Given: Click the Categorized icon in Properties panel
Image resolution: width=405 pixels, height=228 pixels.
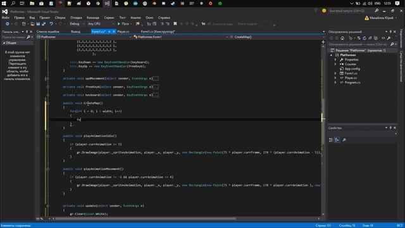Looking at the screenshot, I should click(331, 140).
